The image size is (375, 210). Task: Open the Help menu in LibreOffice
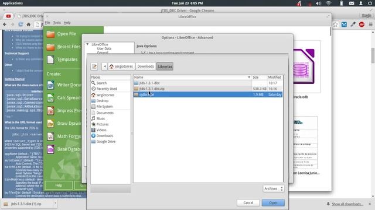(x=67, y=23)
